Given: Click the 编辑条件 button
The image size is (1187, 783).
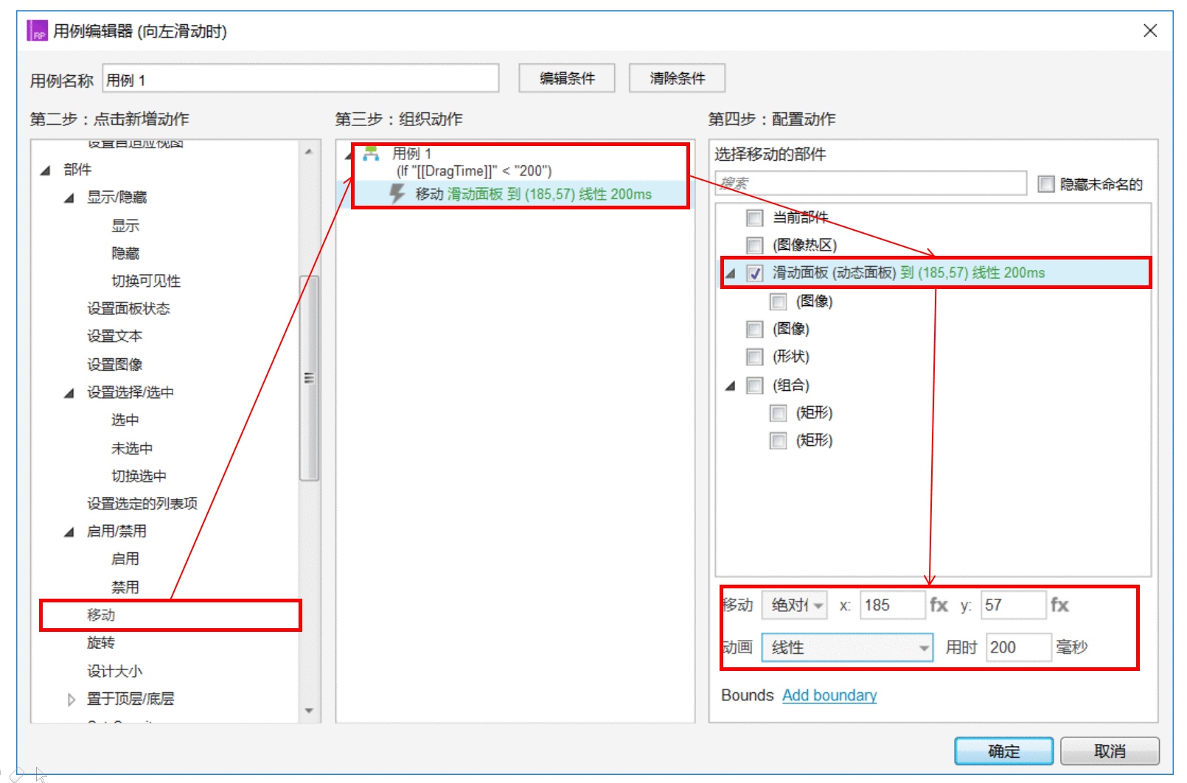Looking at the screenshot, I should tap(567, 78).
